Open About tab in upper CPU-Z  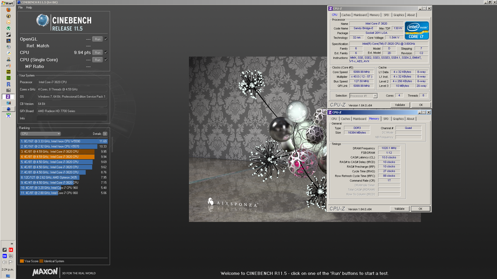(411, 15)
